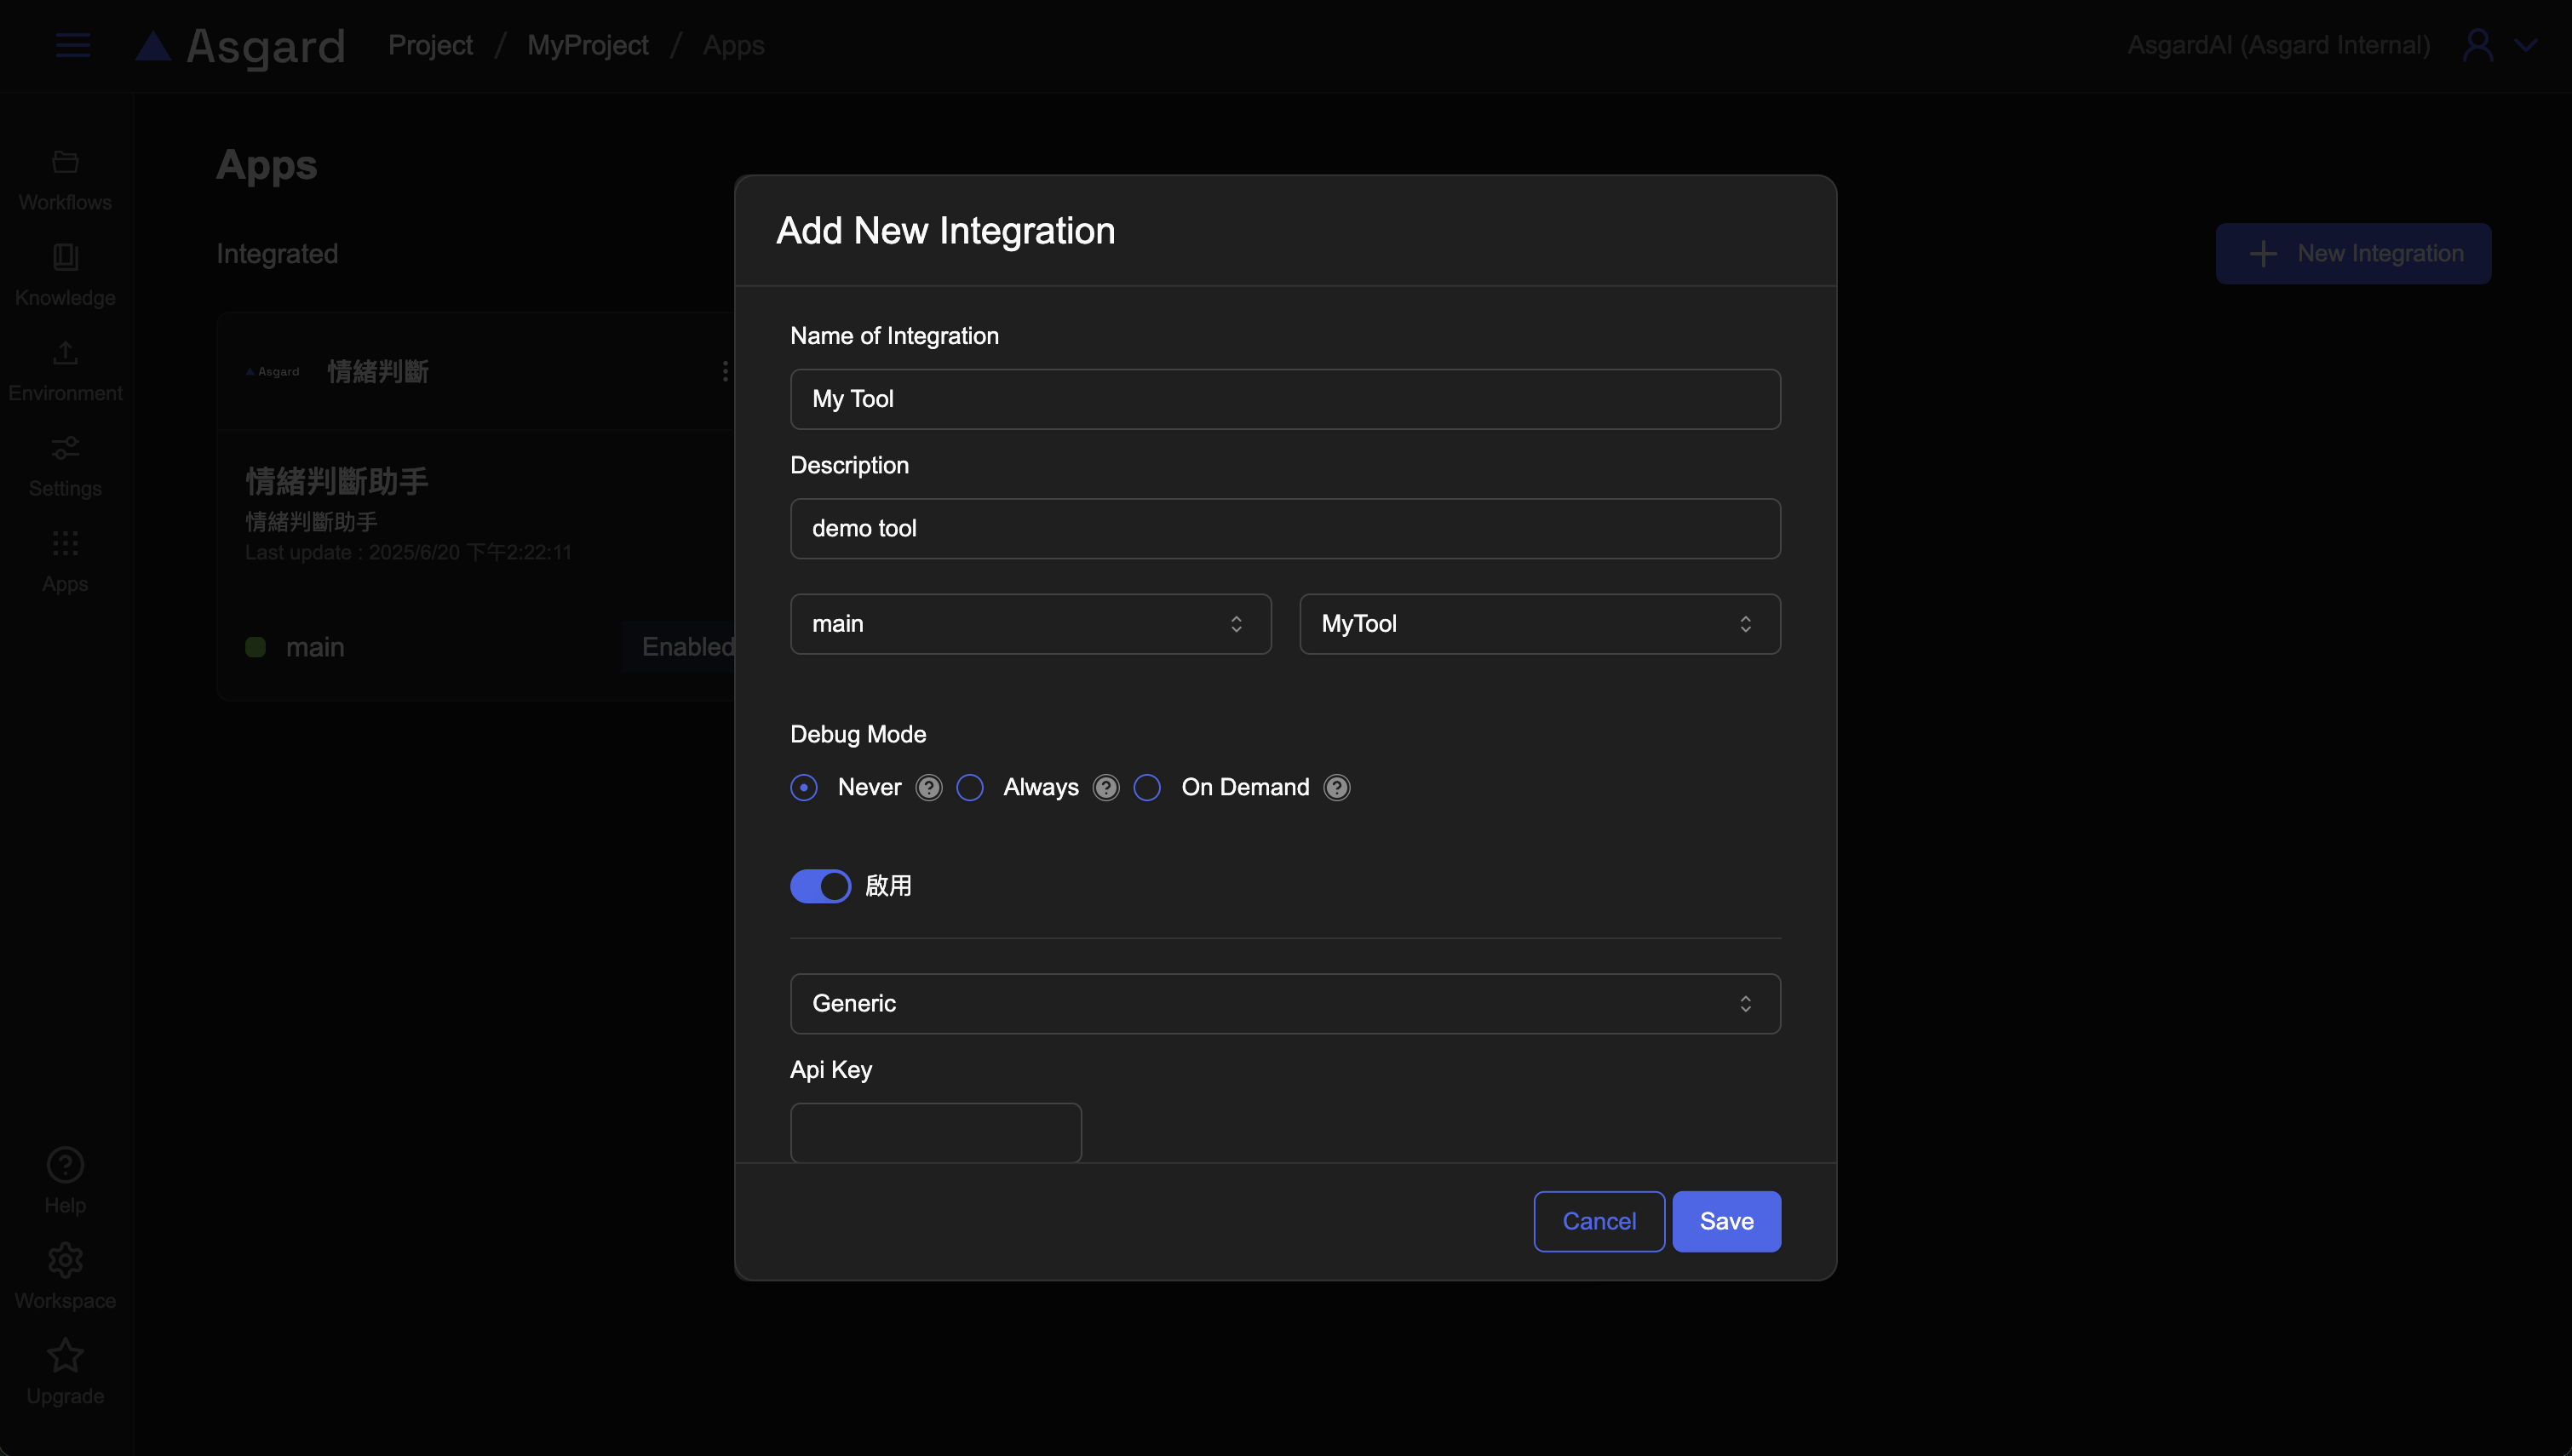Screen dimensions: 2572x1456
Task: Click the Help question mark icon
Action: click(65, 1165)
